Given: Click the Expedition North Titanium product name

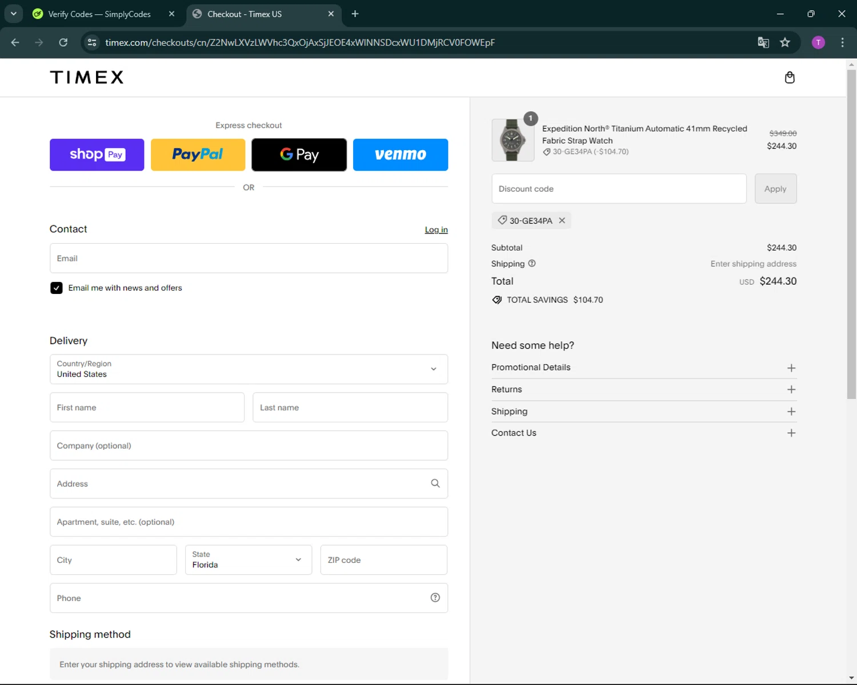Looking at the screenshot, I should coord(644,135).
